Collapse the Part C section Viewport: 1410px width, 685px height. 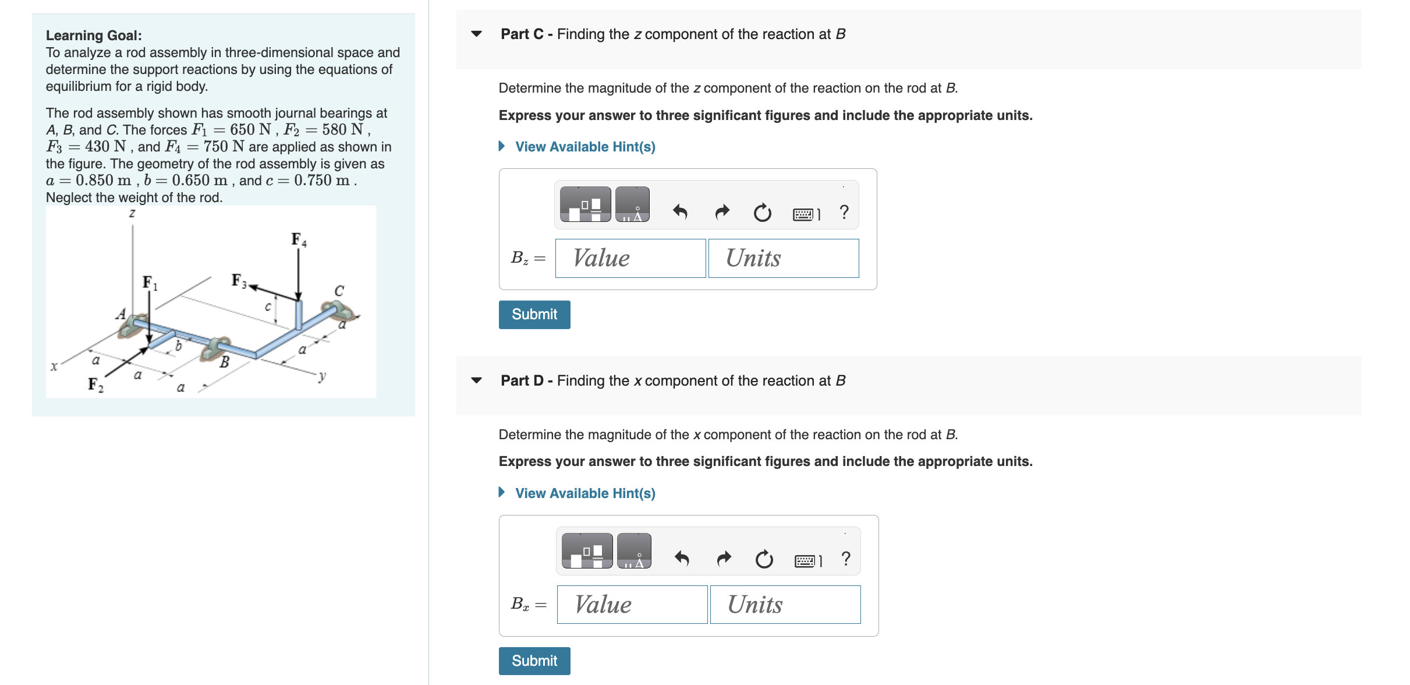point(476,35)
